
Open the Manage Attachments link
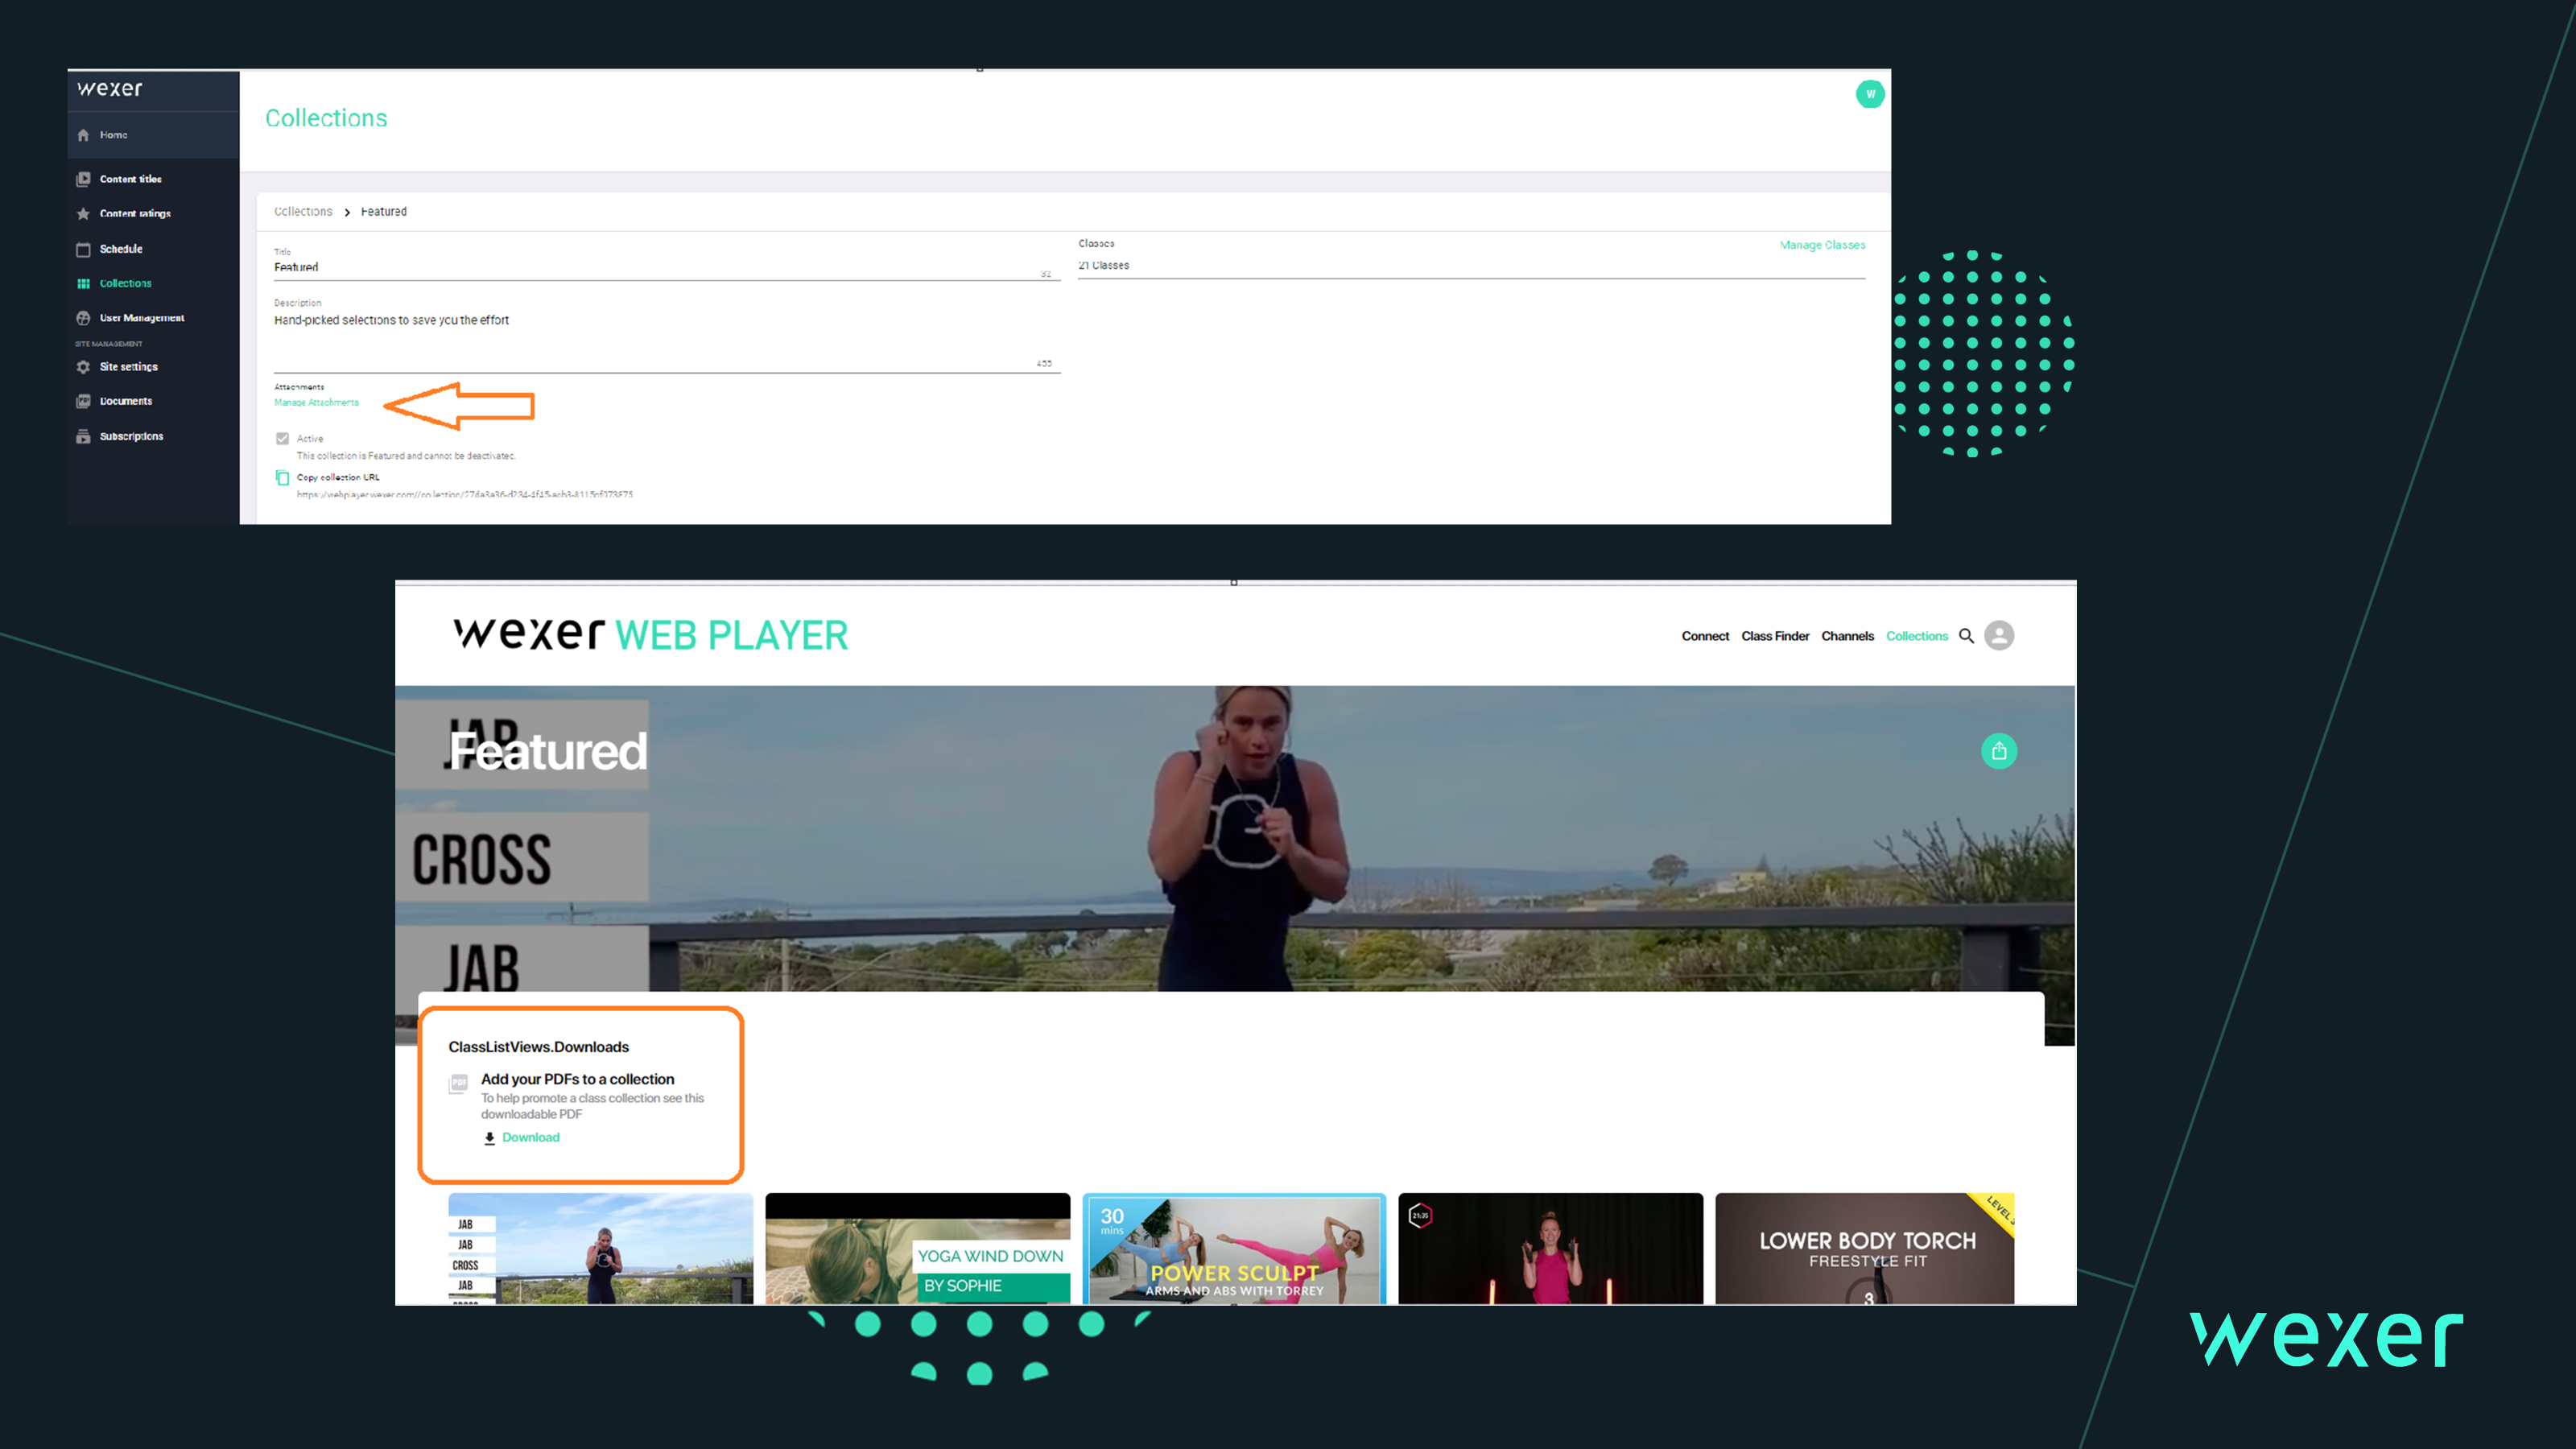(316, 402)
